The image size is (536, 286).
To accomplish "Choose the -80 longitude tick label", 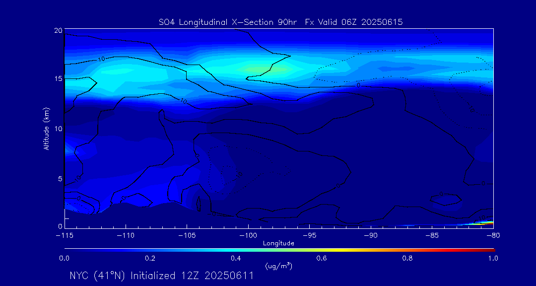I will click(x=493, y=235).
